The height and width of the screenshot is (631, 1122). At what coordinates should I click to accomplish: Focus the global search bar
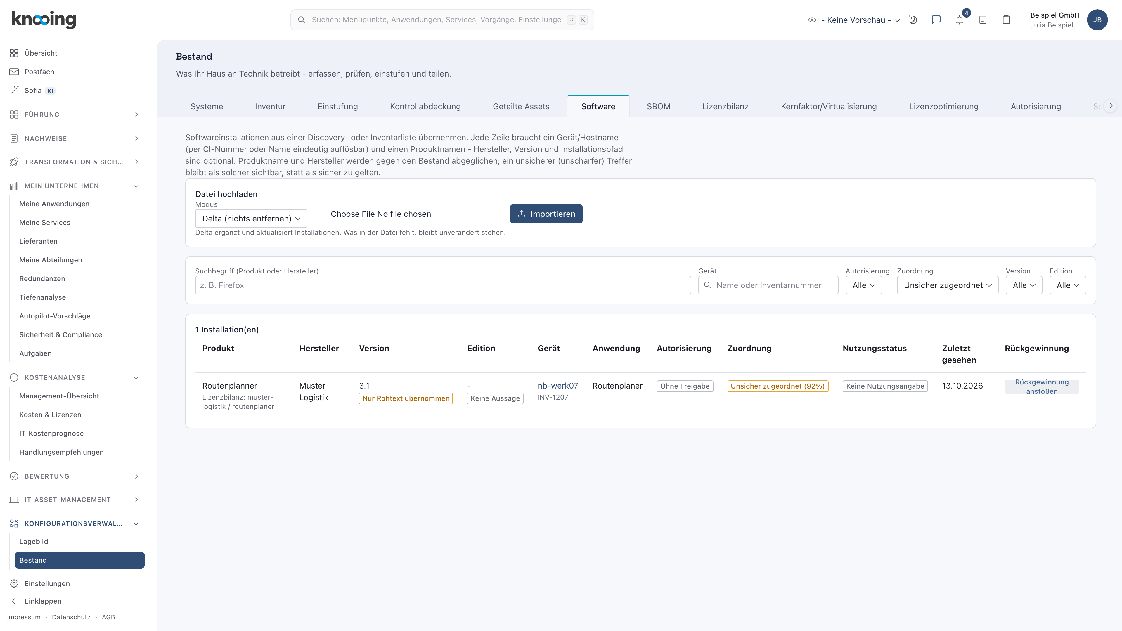tap(442, 20)
